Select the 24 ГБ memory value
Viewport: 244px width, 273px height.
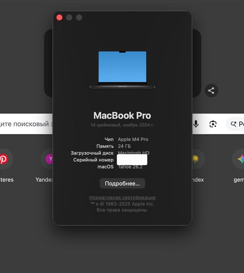[x=124, y=146]
